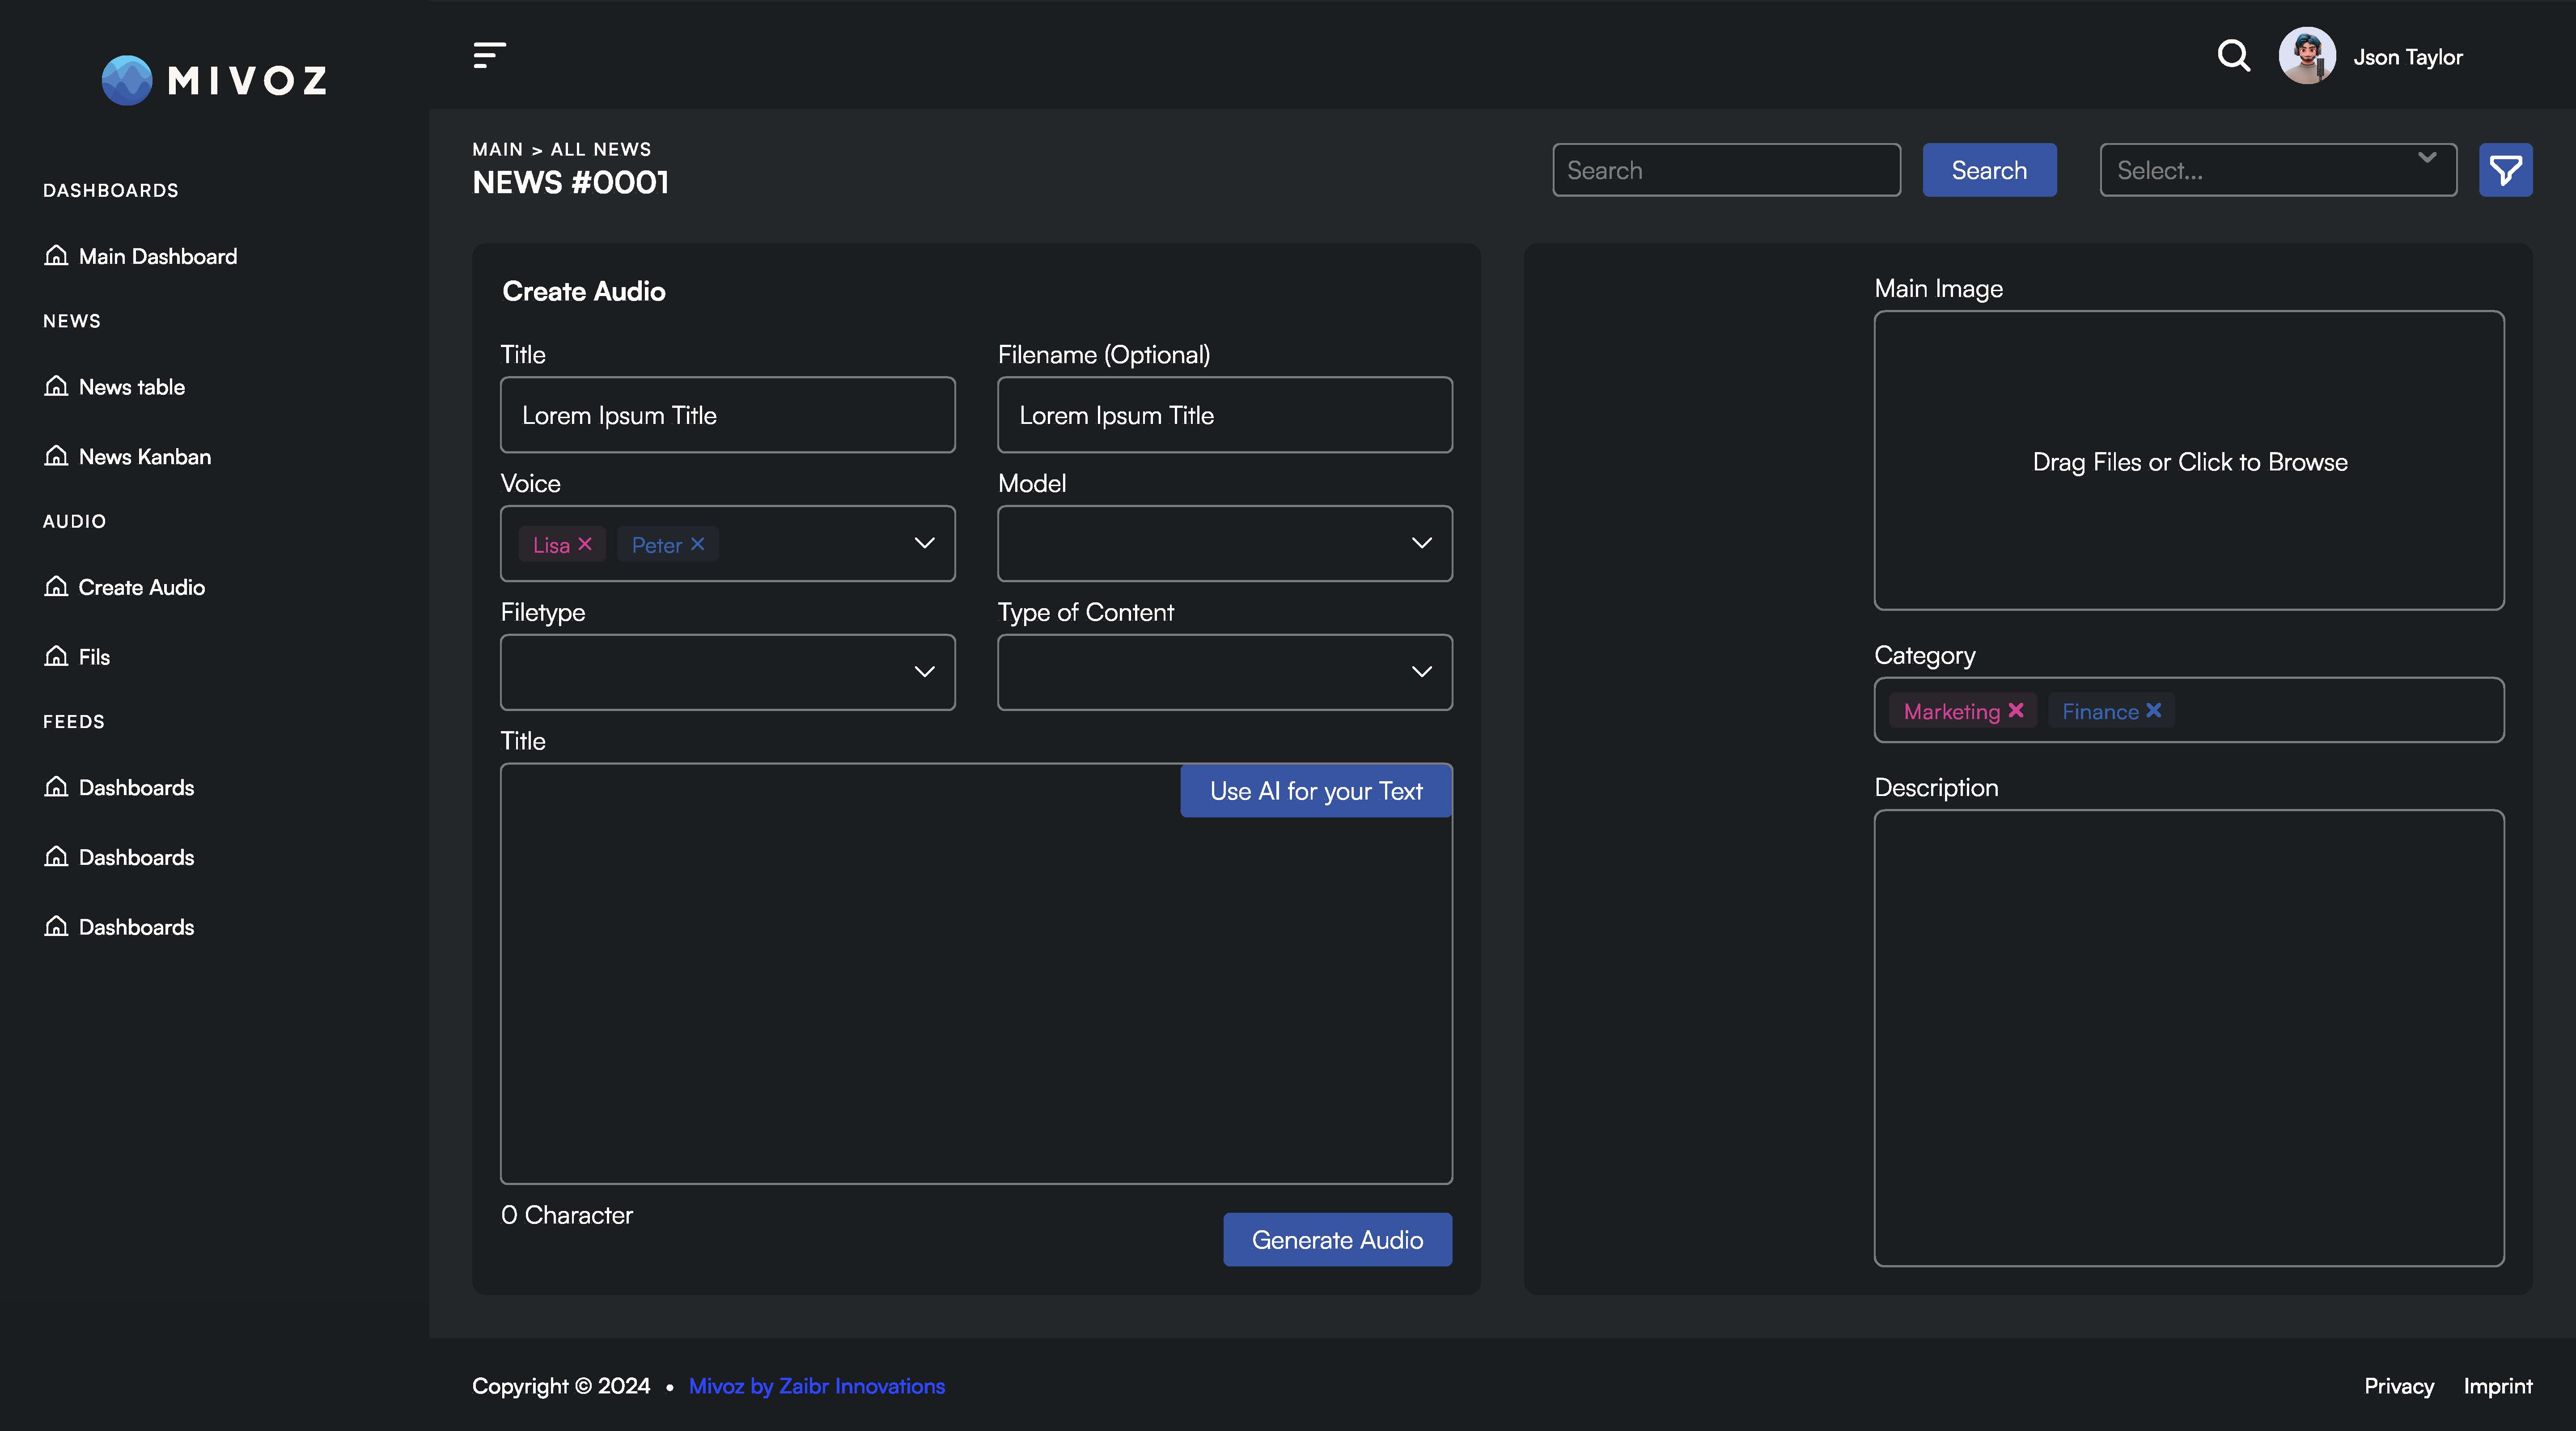2576x1431 pixels.
Task: Click Json Taylor's avatar picture
Action: 2307,56
